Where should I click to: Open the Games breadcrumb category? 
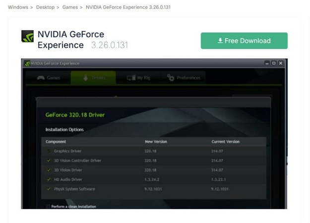point(70,7)
